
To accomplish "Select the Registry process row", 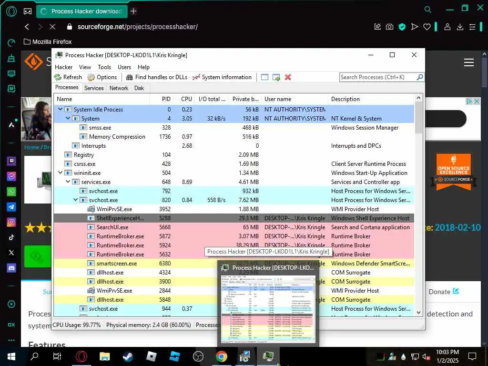I will [x=234, y=155].
